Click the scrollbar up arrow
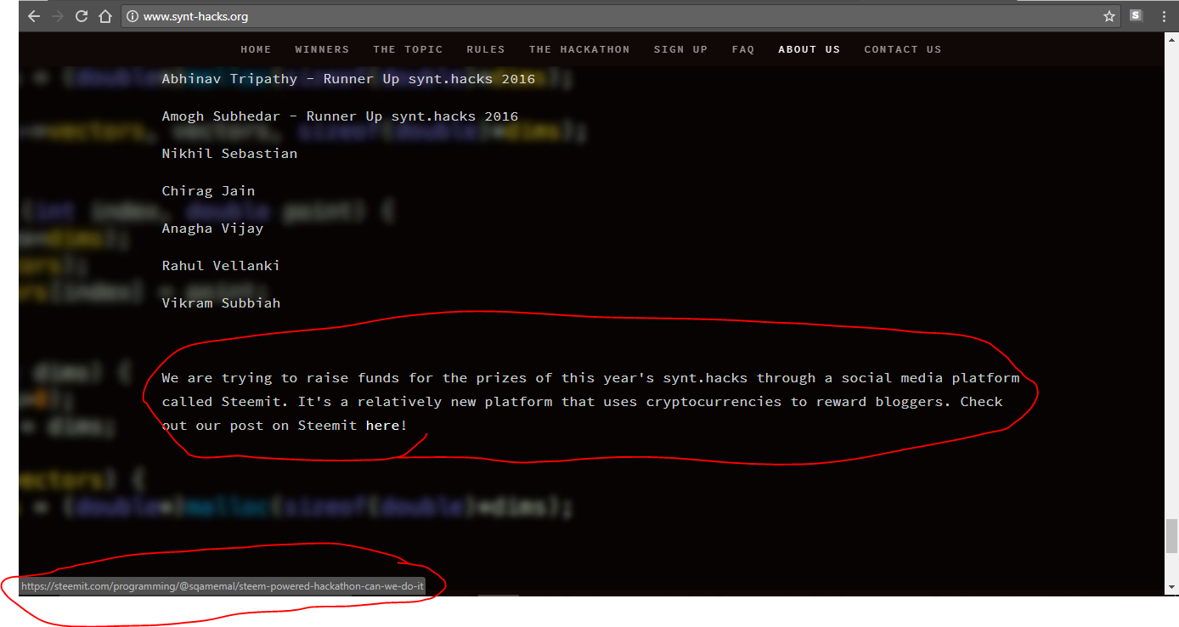The height and width of the screenshot is (627, 1179). [1171, 40]
